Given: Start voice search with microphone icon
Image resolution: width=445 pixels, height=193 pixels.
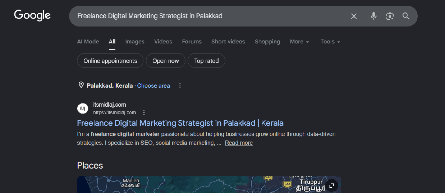Looking at the screenshot, I should pyautogui.click(x=374, y=16).
